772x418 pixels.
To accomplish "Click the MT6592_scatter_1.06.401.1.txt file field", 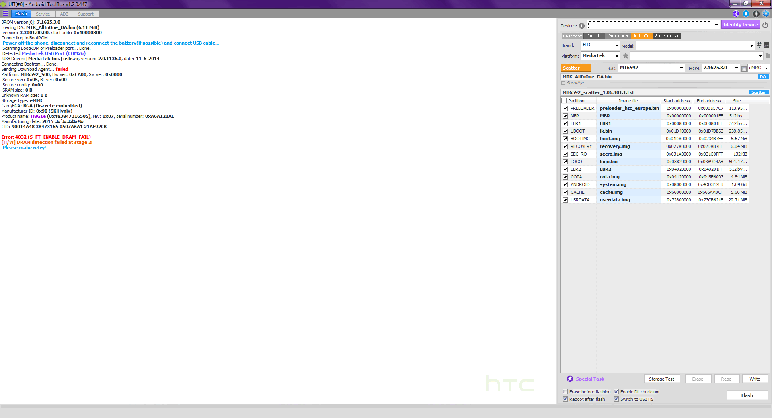I will click(655, 92).
